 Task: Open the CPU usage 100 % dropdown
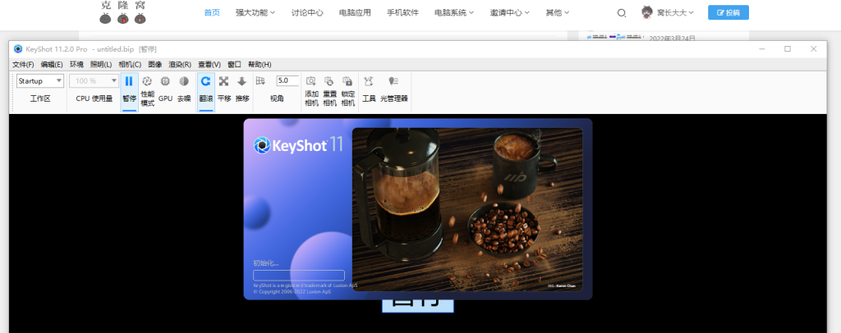coord(94,81)
